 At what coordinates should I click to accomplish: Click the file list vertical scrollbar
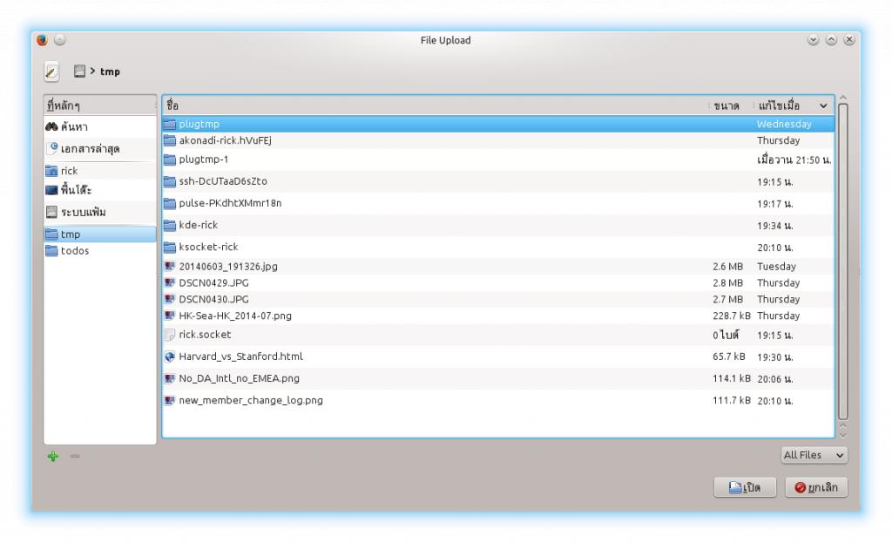[842, 261]
